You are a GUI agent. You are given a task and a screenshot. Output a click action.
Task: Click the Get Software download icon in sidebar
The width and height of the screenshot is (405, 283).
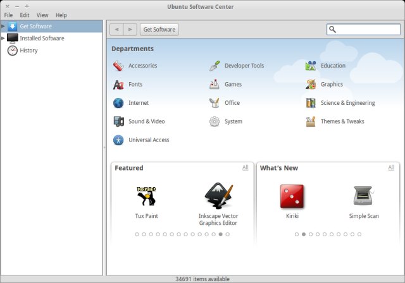(13, 27)
